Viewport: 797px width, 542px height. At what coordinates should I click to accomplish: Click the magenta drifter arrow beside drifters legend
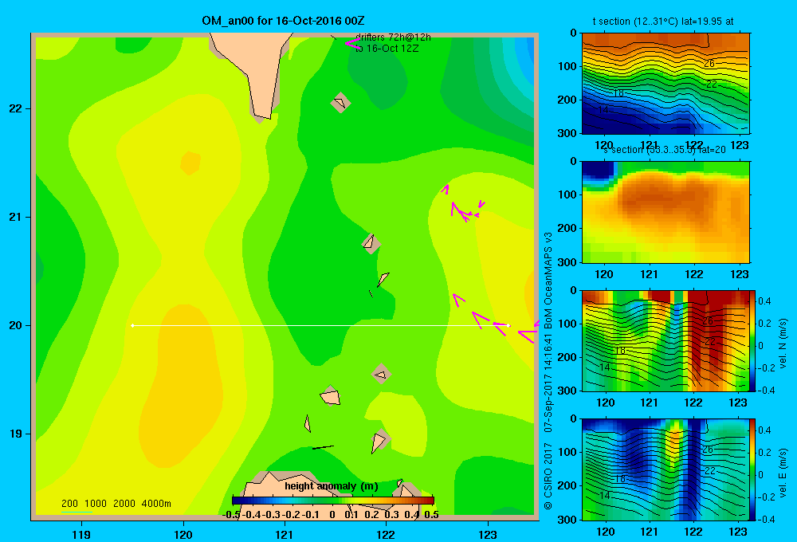353,44
